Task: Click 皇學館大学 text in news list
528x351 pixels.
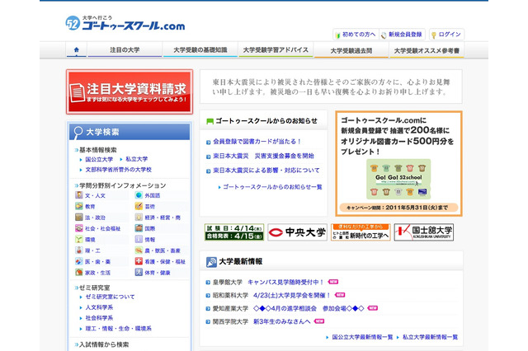Action: coord(228,282)
